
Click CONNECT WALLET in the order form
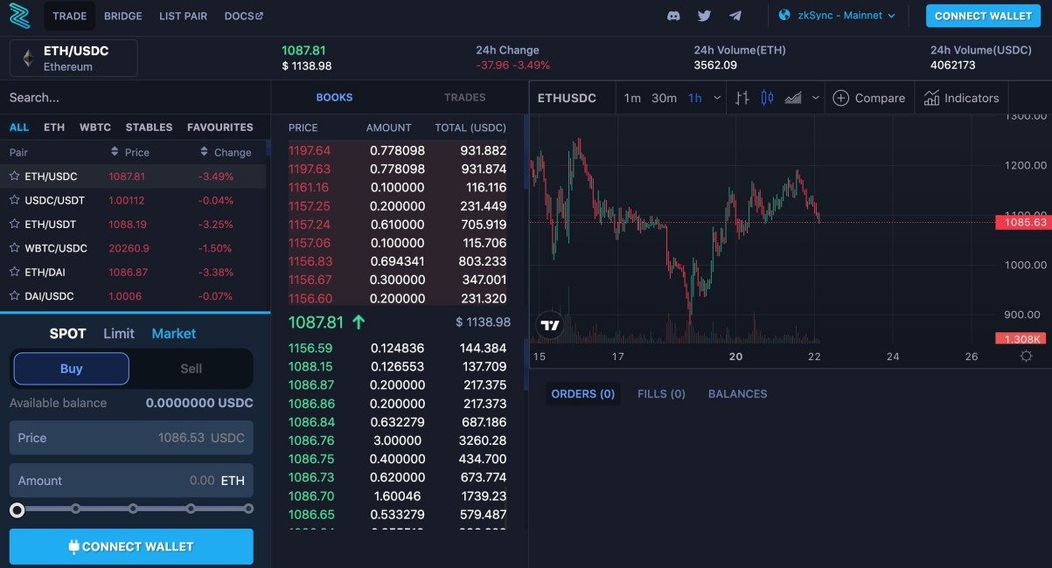tap(131, 546)
